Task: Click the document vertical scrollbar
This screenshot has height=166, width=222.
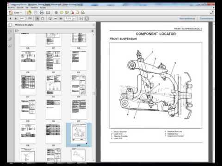Action: (x=214, y=92)
